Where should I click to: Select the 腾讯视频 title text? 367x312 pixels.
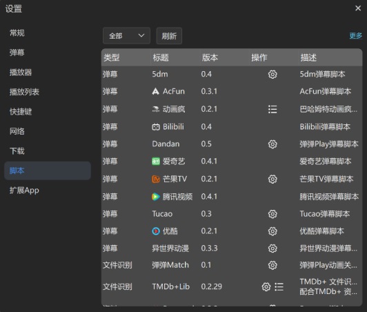[x=178, y=197]
